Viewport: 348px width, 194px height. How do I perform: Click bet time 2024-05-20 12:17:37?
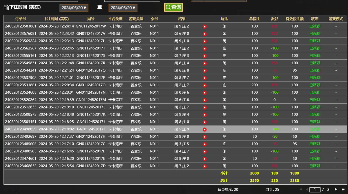pos(56,137)
